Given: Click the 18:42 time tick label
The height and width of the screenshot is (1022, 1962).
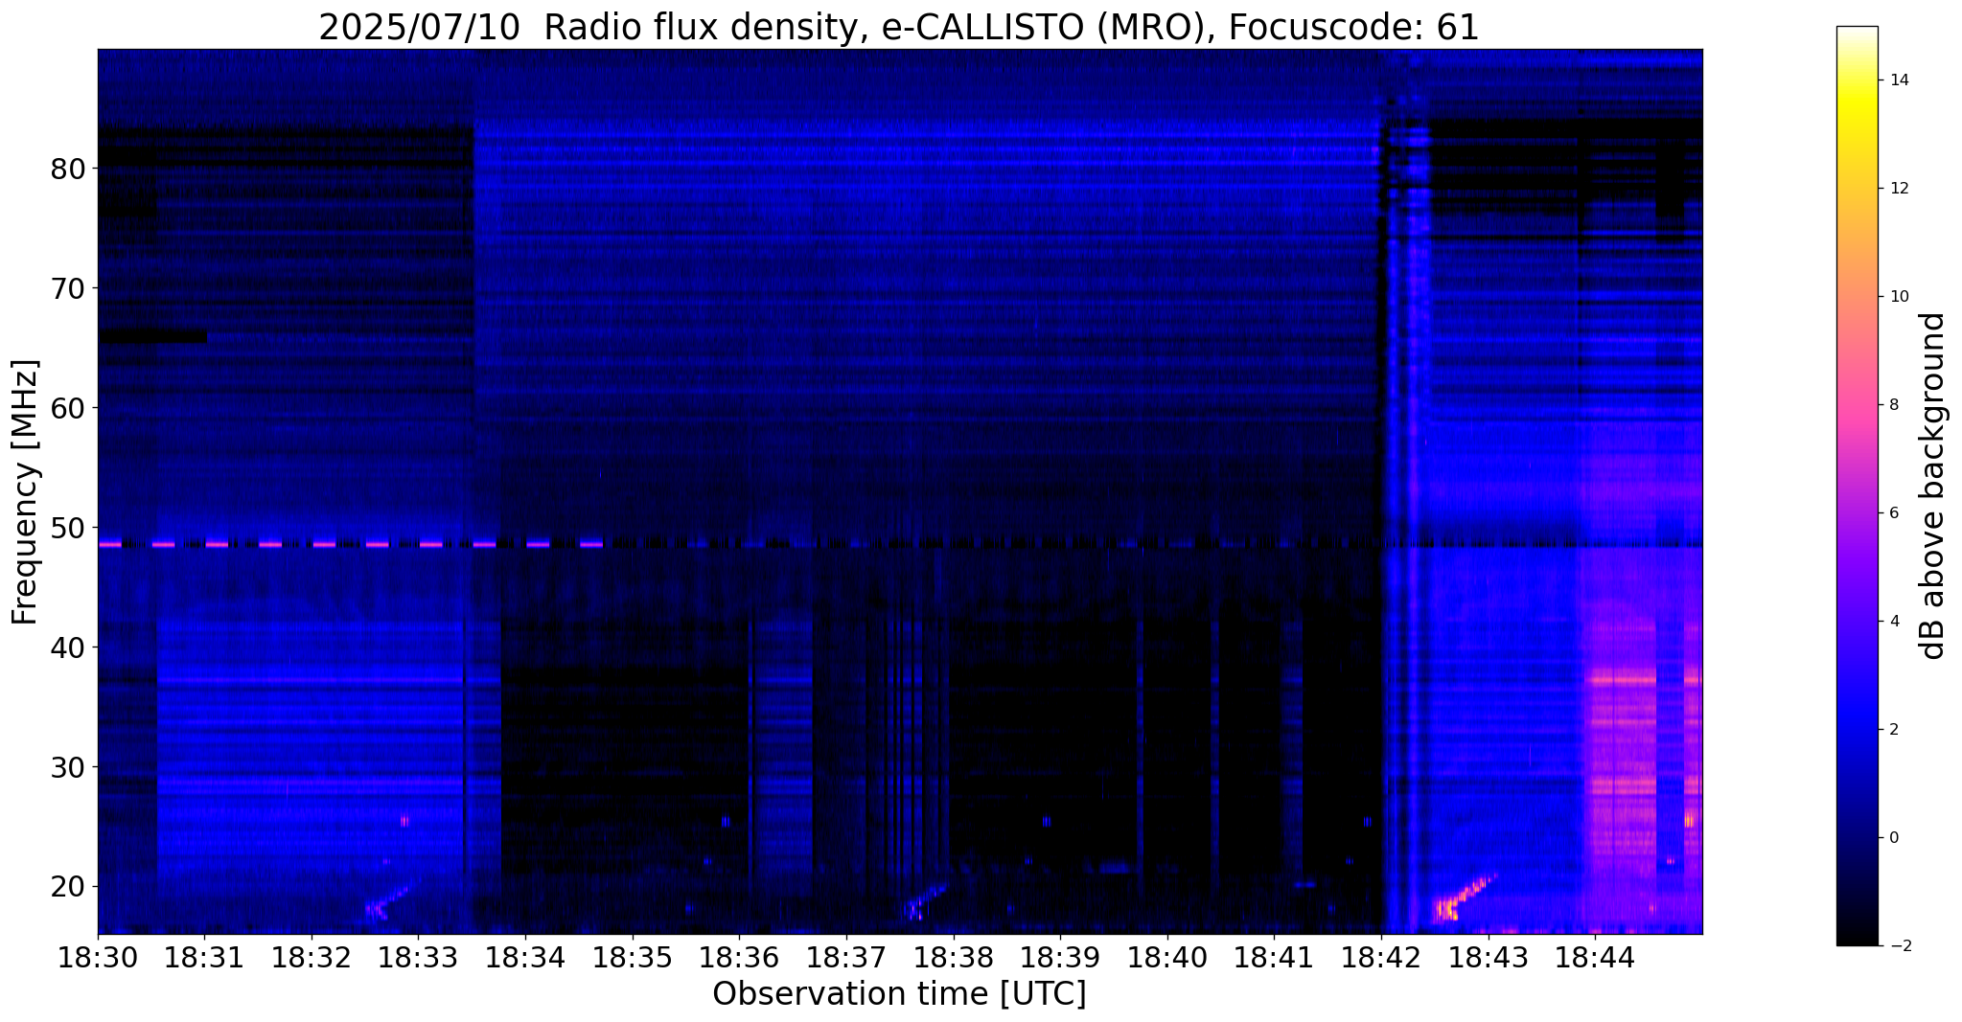Looking at the screenshot, I should tap(1381, 957).
